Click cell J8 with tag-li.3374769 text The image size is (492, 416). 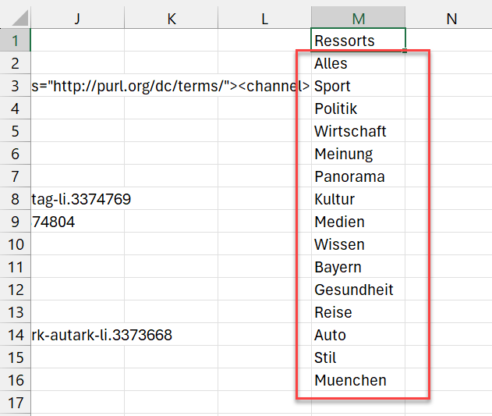pyautogui.click(x=77, y=199)
